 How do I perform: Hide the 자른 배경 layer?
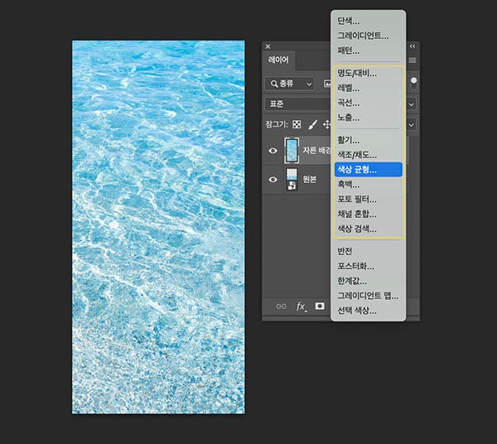tap(273, 152)
